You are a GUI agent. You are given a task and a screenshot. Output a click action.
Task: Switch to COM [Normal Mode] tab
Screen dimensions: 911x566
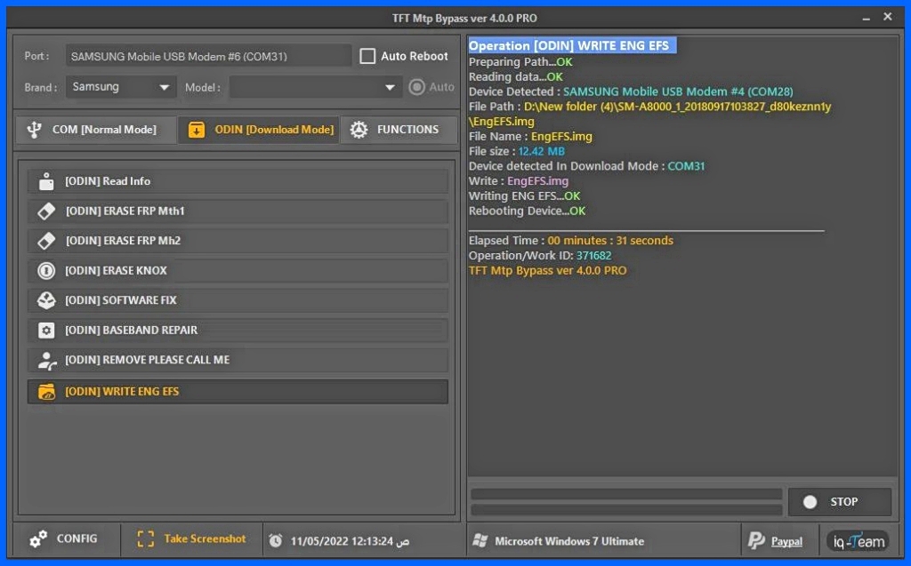[x=96, y=130]
